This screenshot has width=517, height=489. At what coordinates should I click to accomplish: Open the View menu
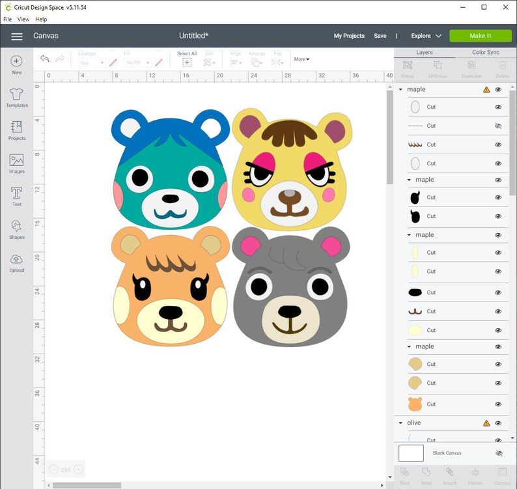point(23,20)
